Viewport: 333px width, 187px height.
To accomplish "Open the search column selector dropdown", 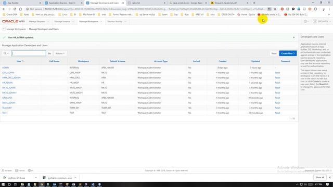I will pos(6,53).
